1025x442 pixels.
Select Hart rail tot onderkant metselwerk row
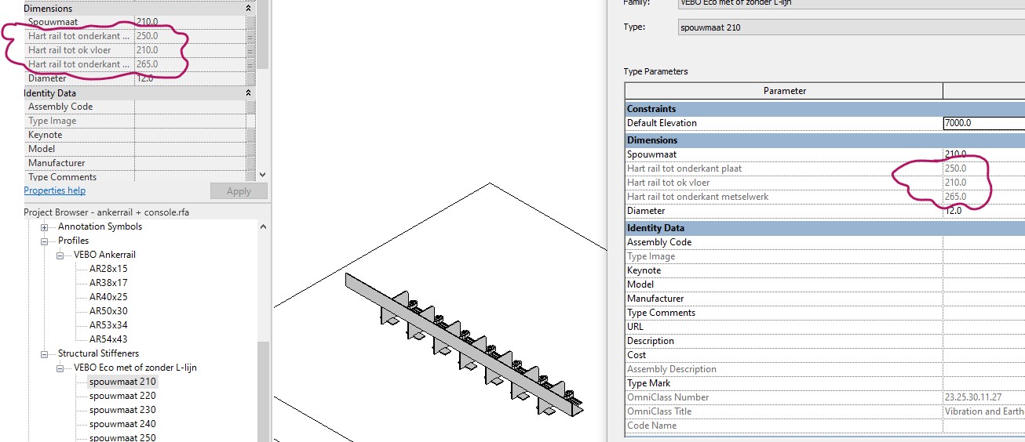[825, 197]
